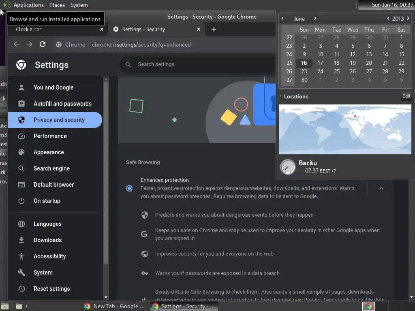The height and width of the screenshot is (311, 415).
Task: Collapse the Locations section triangle
Action: (281, 96)
